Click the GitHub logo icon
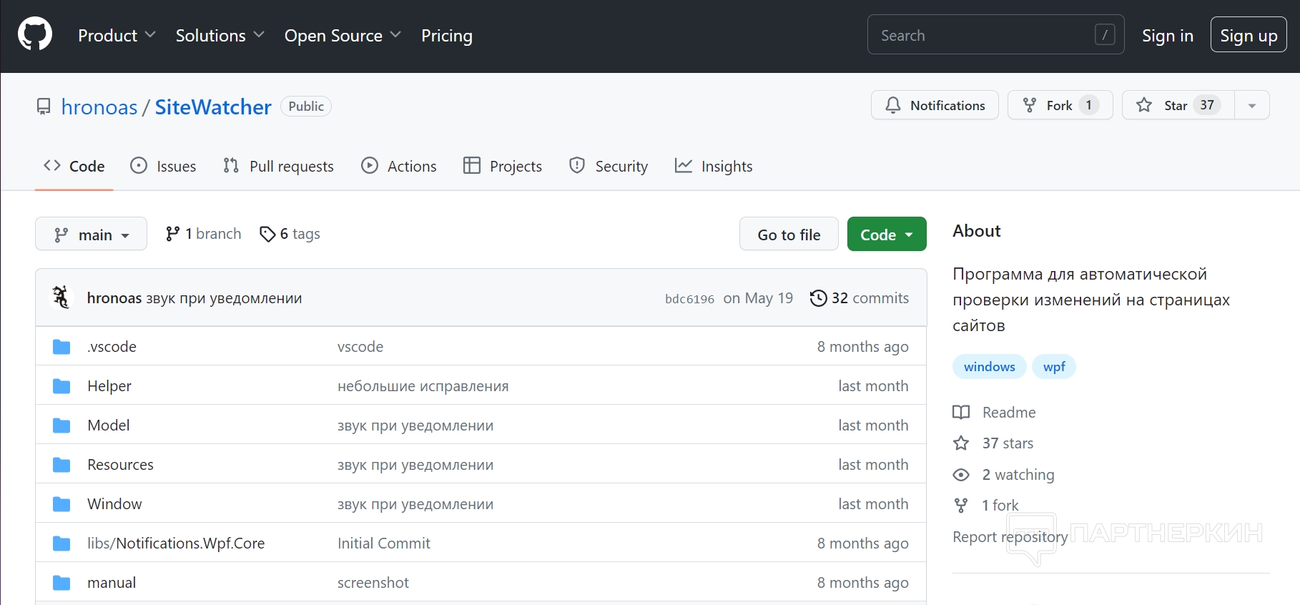This screenshot has height=605, width=1300. click(35, 35)
